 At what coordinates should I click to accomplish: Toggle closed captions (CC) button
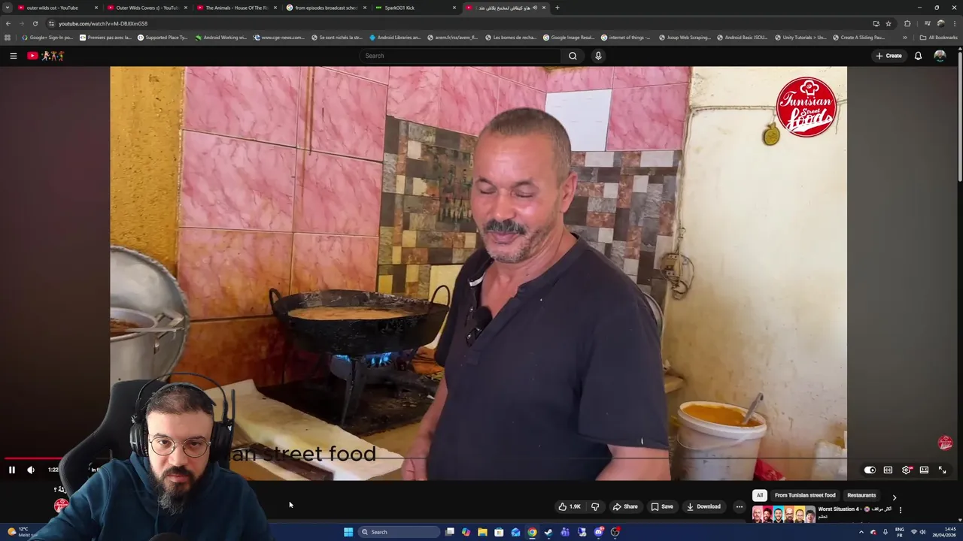coord(888,470)
